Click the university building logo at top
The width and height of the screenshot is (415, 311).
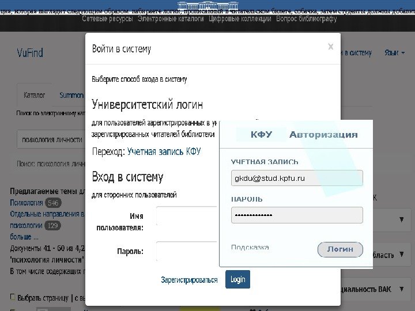coord(207,5)
